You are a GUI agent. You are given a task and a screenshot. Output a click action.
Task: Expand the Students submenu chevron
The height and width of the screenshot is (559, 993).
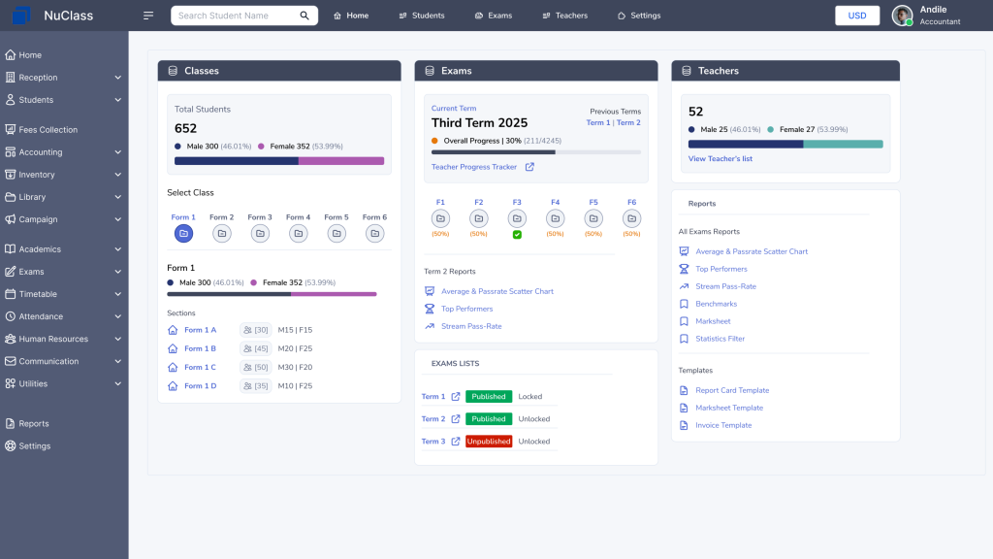coord(118,101)
